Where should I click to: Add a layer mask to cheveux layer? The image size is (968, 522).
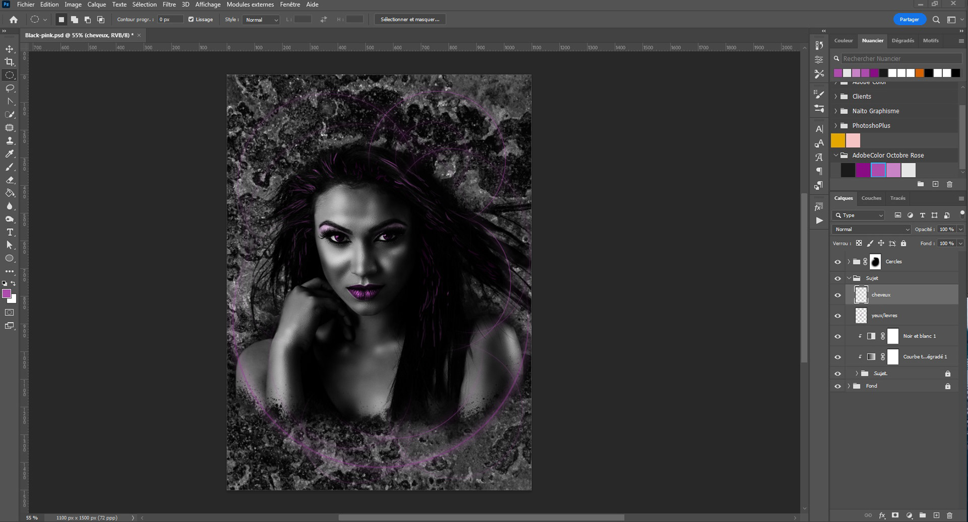[x=895, y=515]
